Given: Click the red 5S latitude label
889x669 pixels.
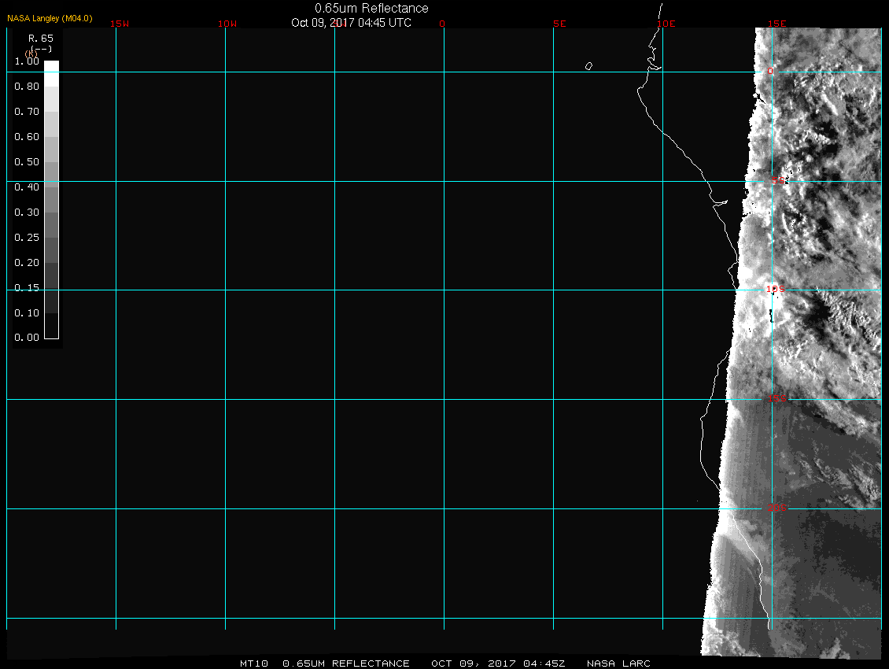Looking at the screenshot, I should [x=777, y=182].
